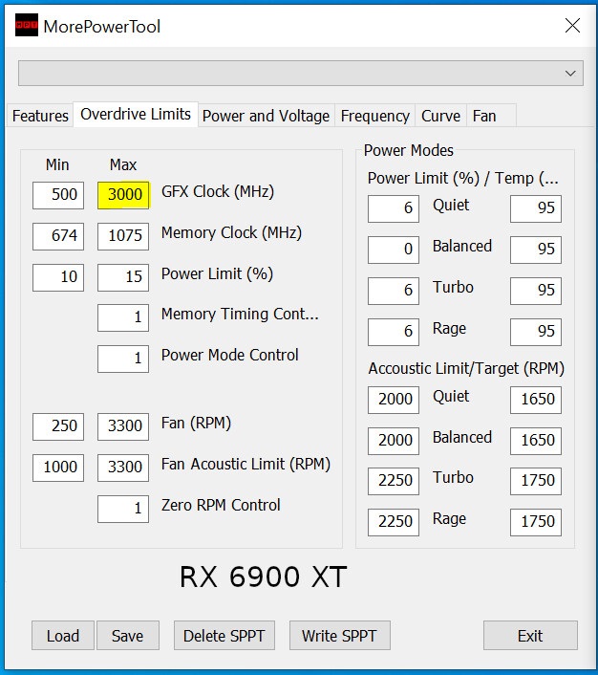Edit Memory Clock max field 1075
Viewport: 598px width, 675px height.
click(x=123, y=236)
